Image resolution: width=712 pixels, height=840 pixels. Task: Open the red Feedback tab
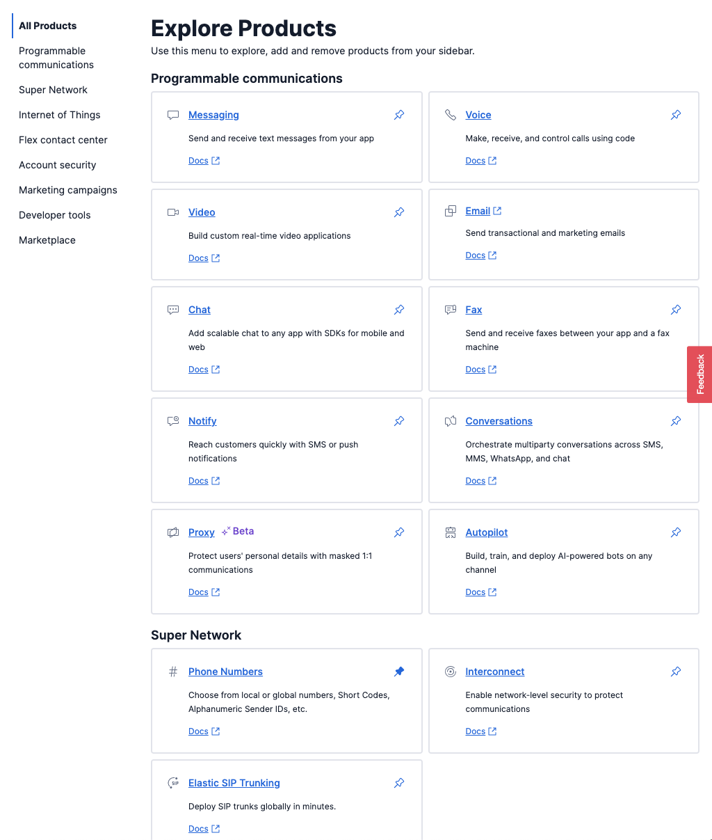point(699,374)
